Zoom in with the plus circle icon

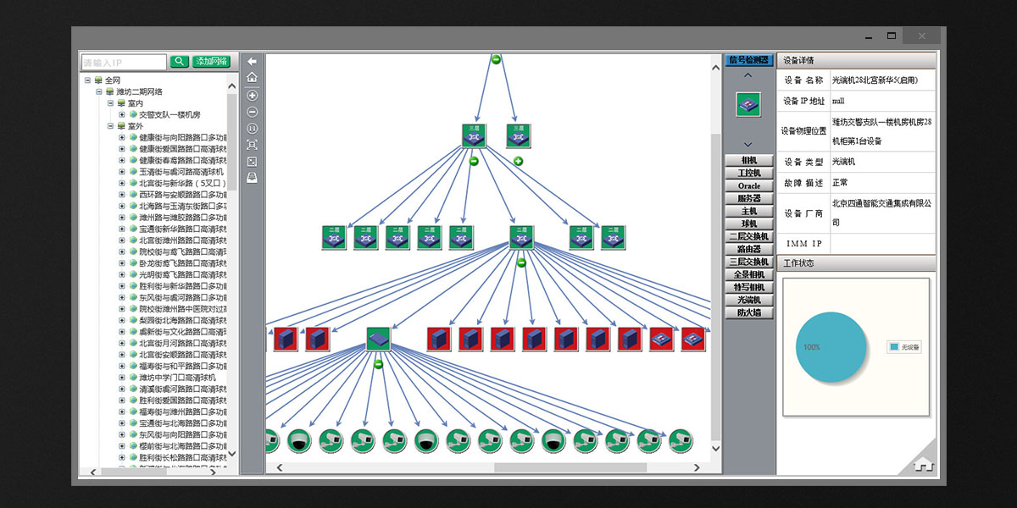click(252, 95)
